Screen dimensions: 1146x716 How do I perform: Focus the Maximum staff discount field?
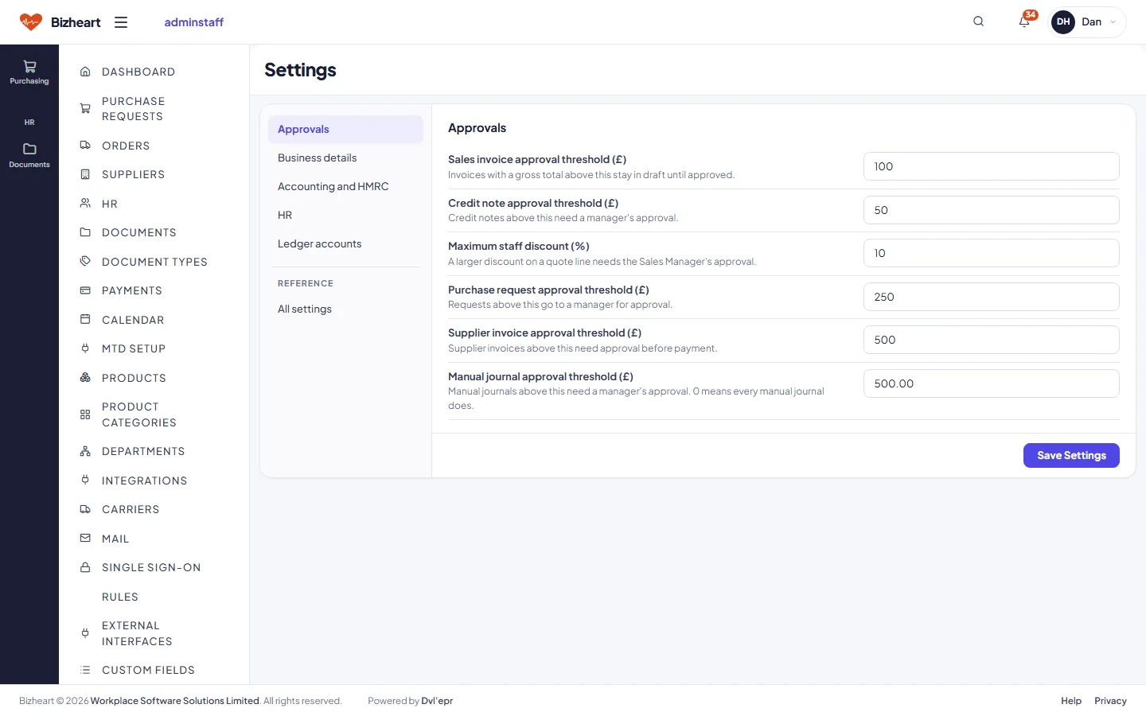(992, 253)
